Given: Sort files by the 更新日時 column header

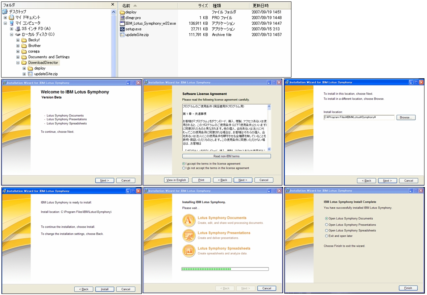Looking at the screenshot, I should [269, 5].
